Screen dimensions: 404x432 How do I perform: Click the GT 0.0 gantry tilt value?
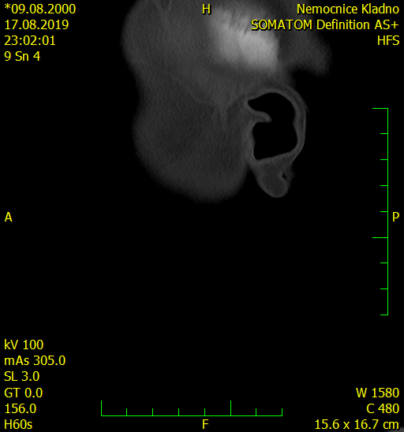click(24, 393)
